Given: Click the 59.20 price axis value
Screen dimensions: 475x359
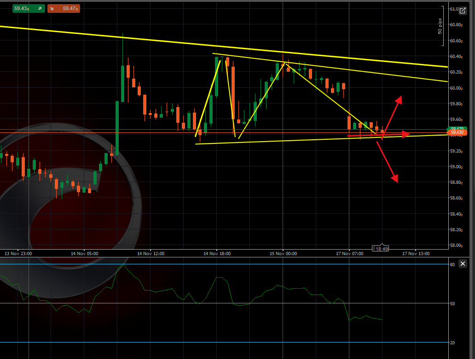Looking at the screenshot, I should pyautogui.click(x=456, y=151).
